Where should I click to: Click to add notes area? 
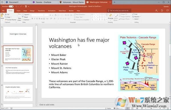coord(47,105)
